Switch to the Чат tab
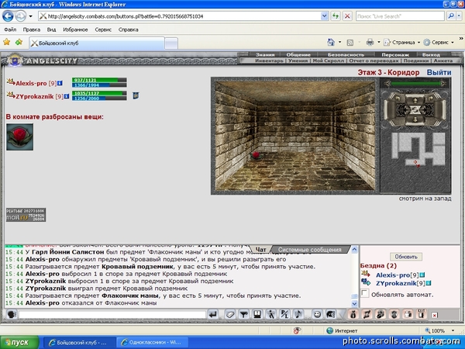The image size is (465, 349). [x=260, y=250]
